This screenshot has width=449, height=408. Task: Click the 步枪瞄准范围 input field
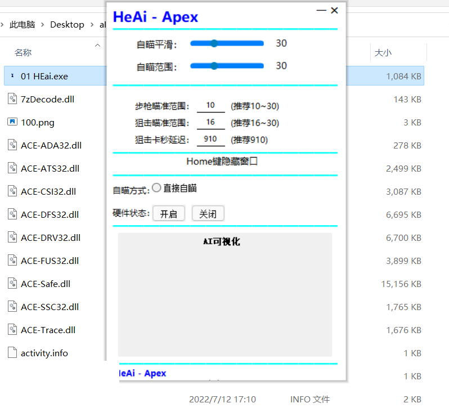click(211, 106)
